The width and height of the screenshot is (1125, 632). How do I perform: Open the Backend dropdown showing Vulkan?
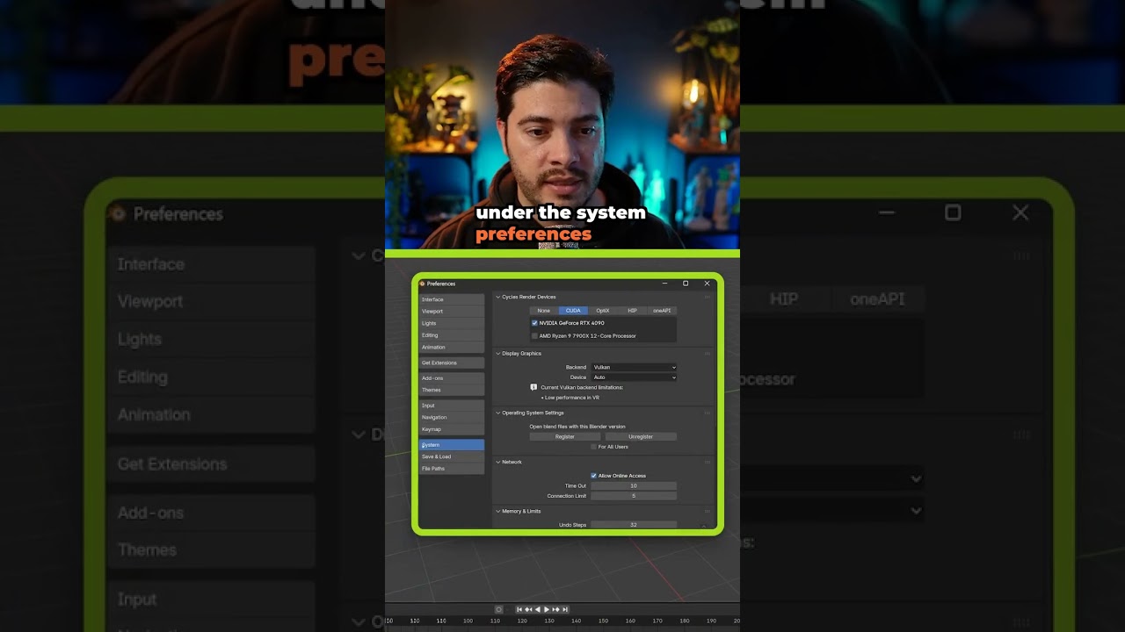[634, 368]
